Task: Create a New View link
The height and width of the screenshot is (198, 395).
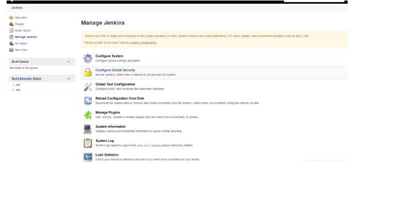Action: 21,50
